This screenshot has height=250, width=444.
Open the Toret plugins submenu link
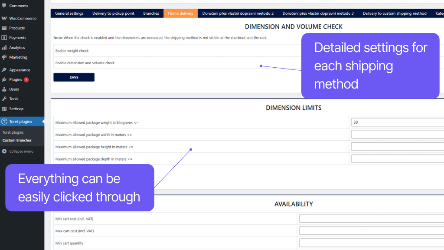tap(13, 132)
